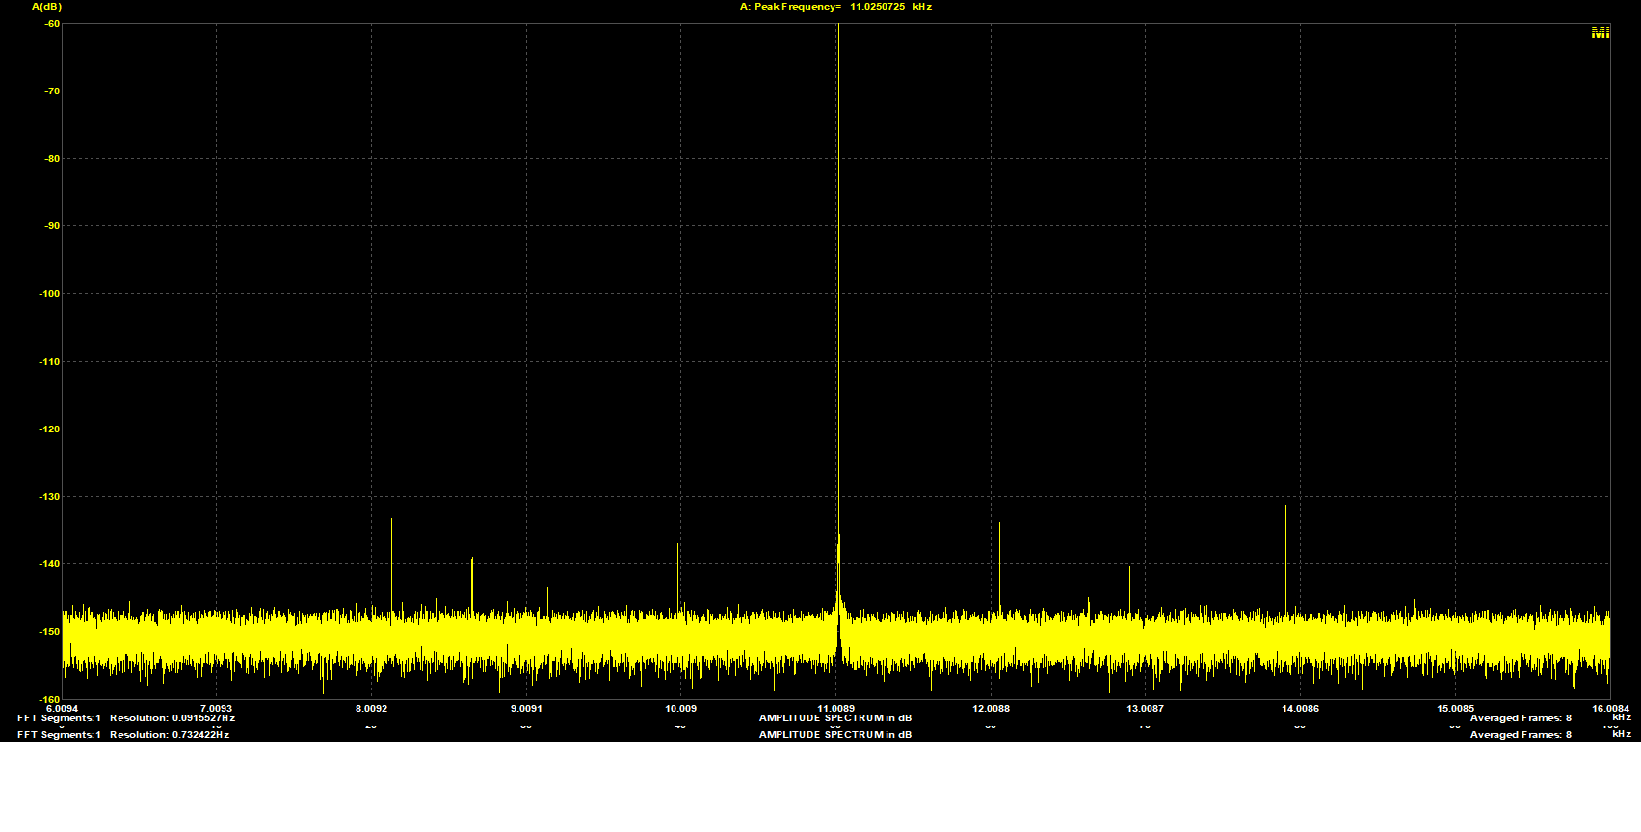This screenshot has height=832, width=1641.
Task: Click the -120 amplitude axis label
Action: click(x=49, y=429)
